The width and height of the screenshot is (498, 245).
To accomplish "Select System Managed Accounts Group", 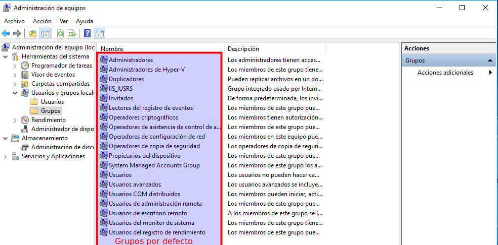I will (x=154, y=165).
